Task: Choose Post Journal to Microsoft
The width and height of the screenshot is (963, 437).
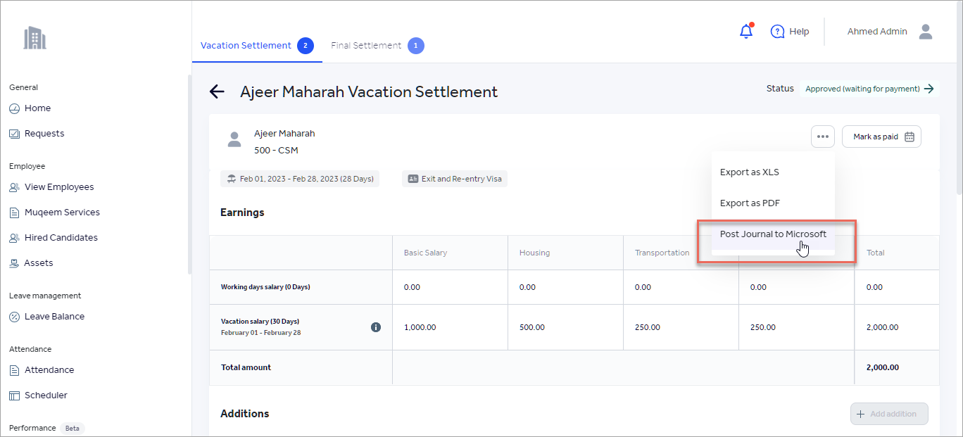Action: 773,234
